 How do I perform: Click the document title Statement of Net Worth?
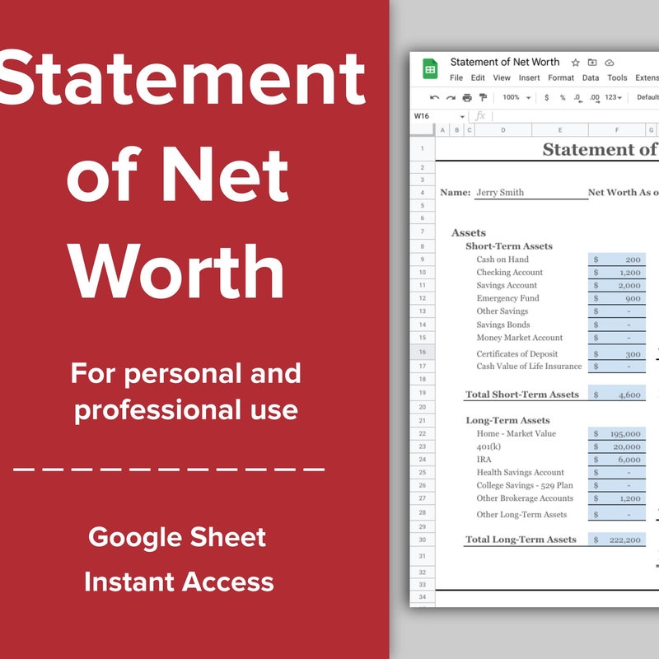505,63
